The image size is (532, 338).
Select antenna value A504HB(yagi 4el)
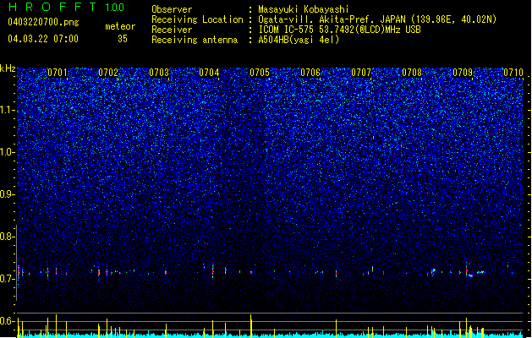(299, 40)
